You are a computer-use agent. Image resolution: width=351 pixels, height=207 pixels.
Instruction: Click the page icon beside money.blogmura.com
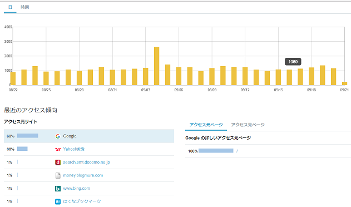(58, 175)
